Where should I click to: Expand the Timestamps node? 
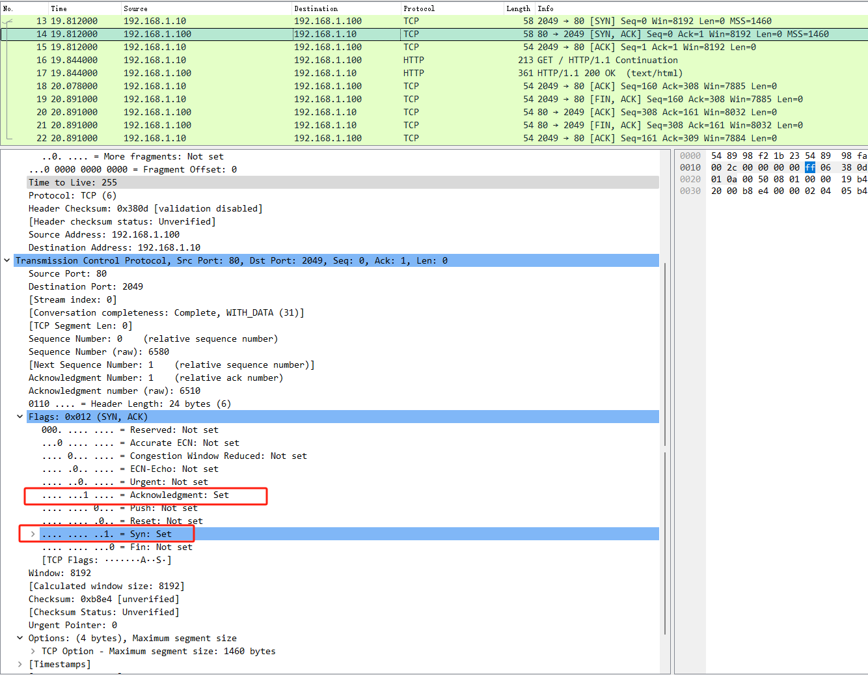tap(20, 664)
